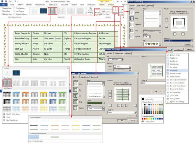This screenshot has height=144, width=196.
Task: Click the Borders grid button in ribbon
Action: coord(115,10)
